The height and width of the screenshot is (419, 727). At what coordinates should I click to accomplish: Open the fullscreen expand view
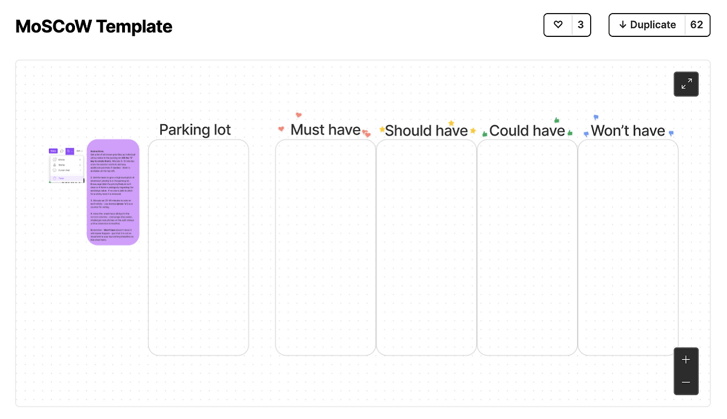pos(686,84)
